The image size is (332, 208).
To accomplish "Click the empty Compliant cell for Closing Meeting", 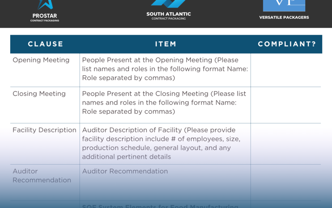I will point(286,105).
